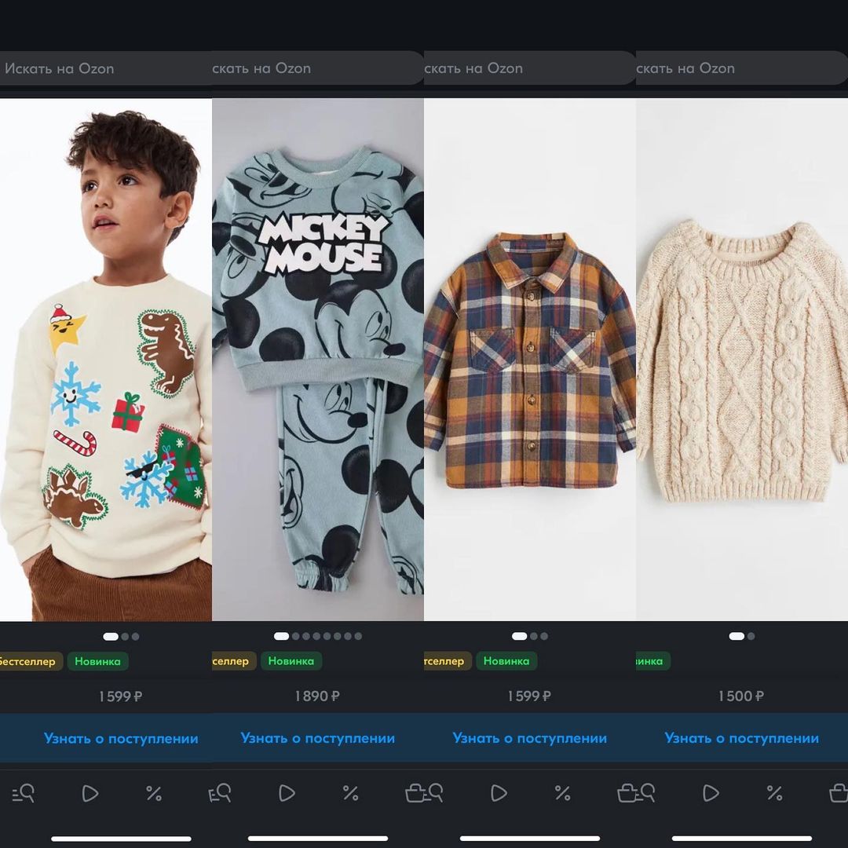Tap image pagination dots under Christmas sweatshirt
The height and width of the screenshot is (848, 848).
click(121, 637)
